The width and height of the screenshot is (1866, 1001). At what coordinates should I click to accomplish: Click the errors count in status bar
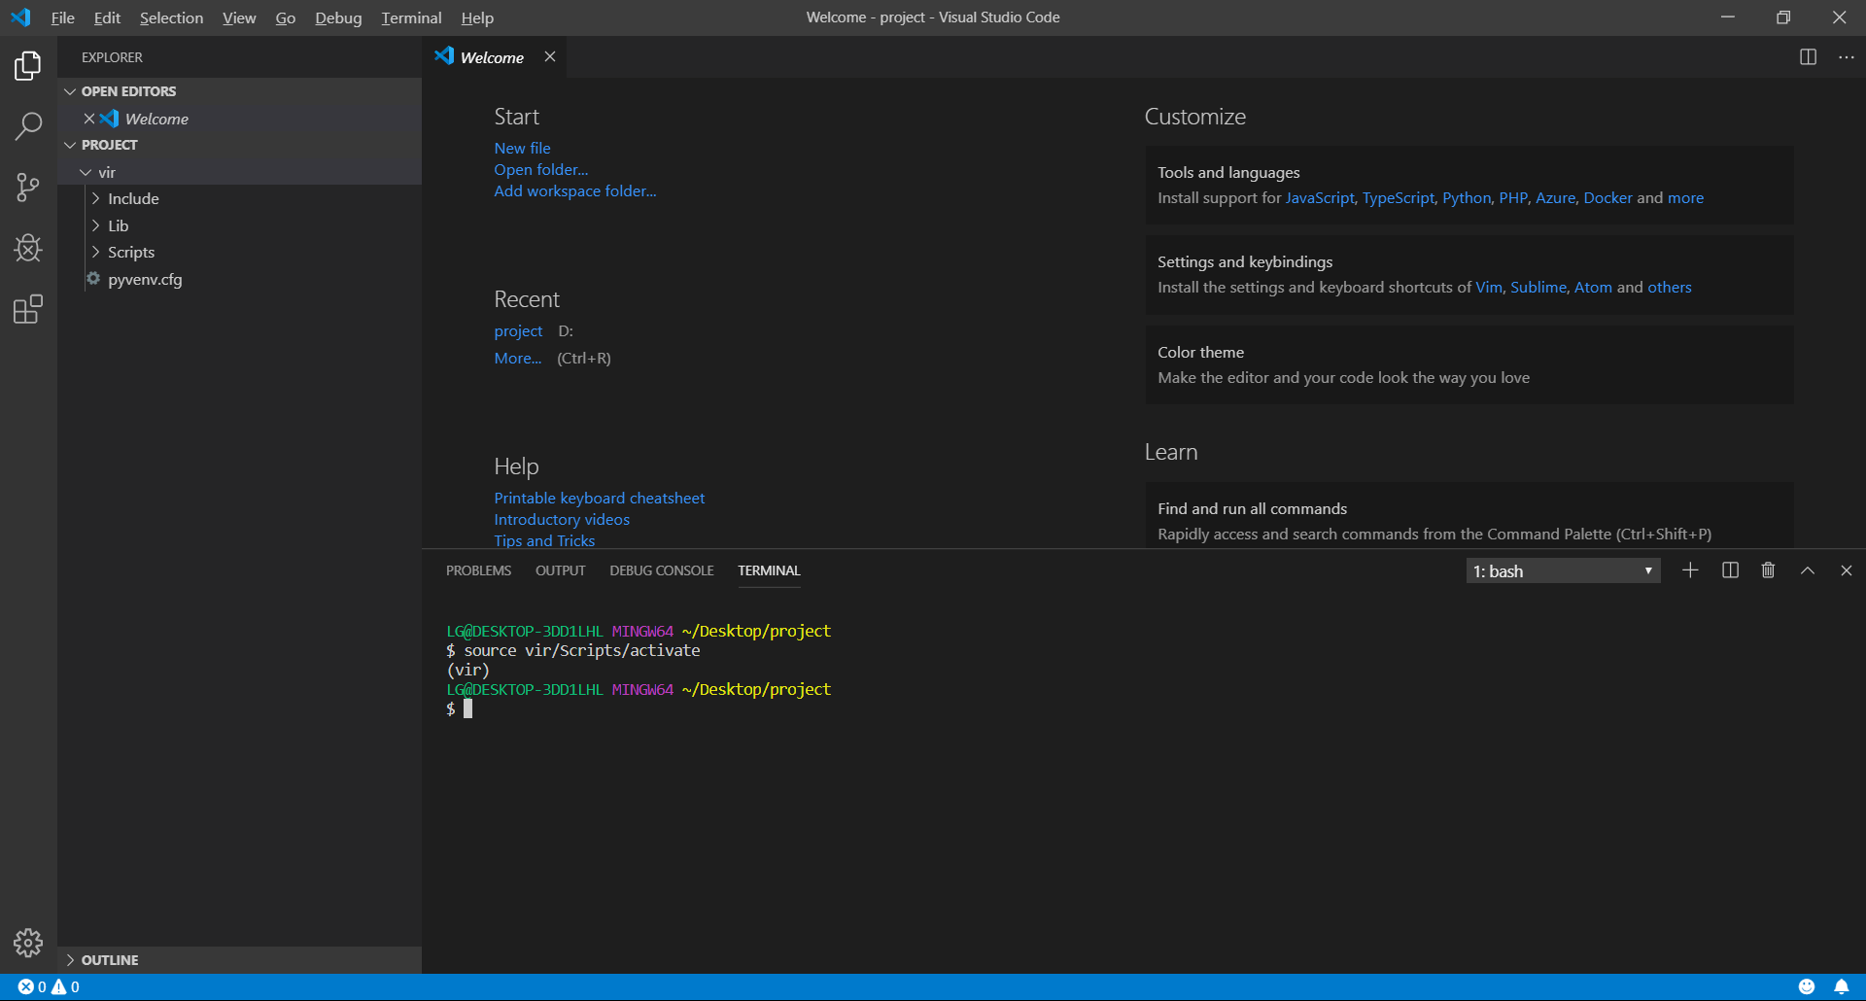point(32,986)
